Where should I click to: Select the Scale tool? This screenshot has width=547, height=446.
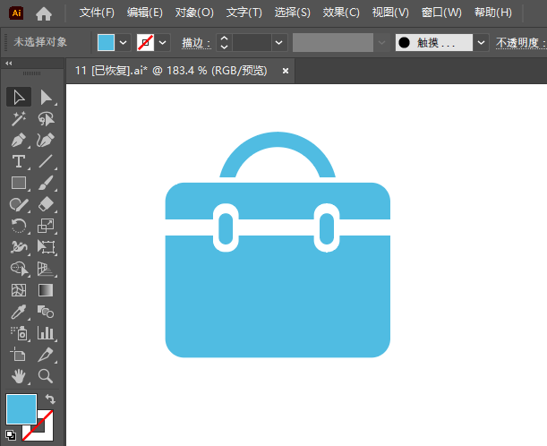46,226
